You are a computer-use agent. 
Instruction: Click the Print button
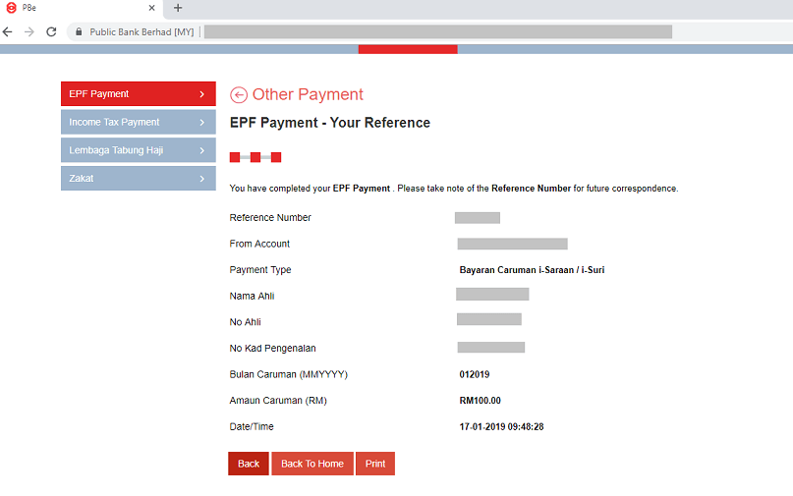tap(375, 464)
